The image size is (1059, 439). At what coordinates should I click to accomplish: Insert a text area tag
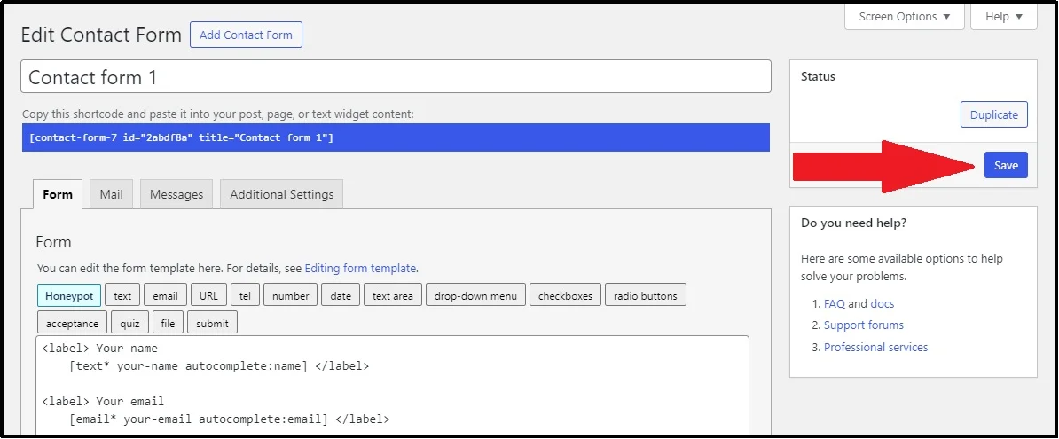coord(392,296)
